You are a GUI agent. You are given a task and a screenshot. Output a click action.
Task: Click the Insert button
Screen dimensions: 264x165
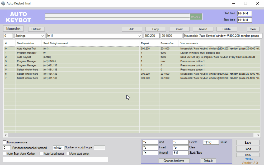[x=179, y=29]
